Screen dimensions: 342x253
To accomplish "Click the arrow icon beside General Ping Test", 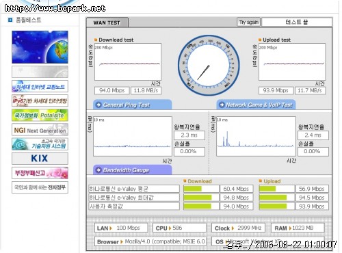I will [98, 105].
